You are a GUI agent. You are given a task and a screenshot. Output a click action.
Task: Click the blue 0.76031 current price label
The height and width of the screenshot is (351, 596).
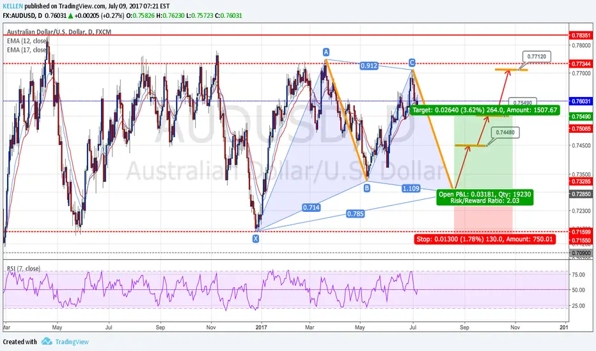point(581,101)
